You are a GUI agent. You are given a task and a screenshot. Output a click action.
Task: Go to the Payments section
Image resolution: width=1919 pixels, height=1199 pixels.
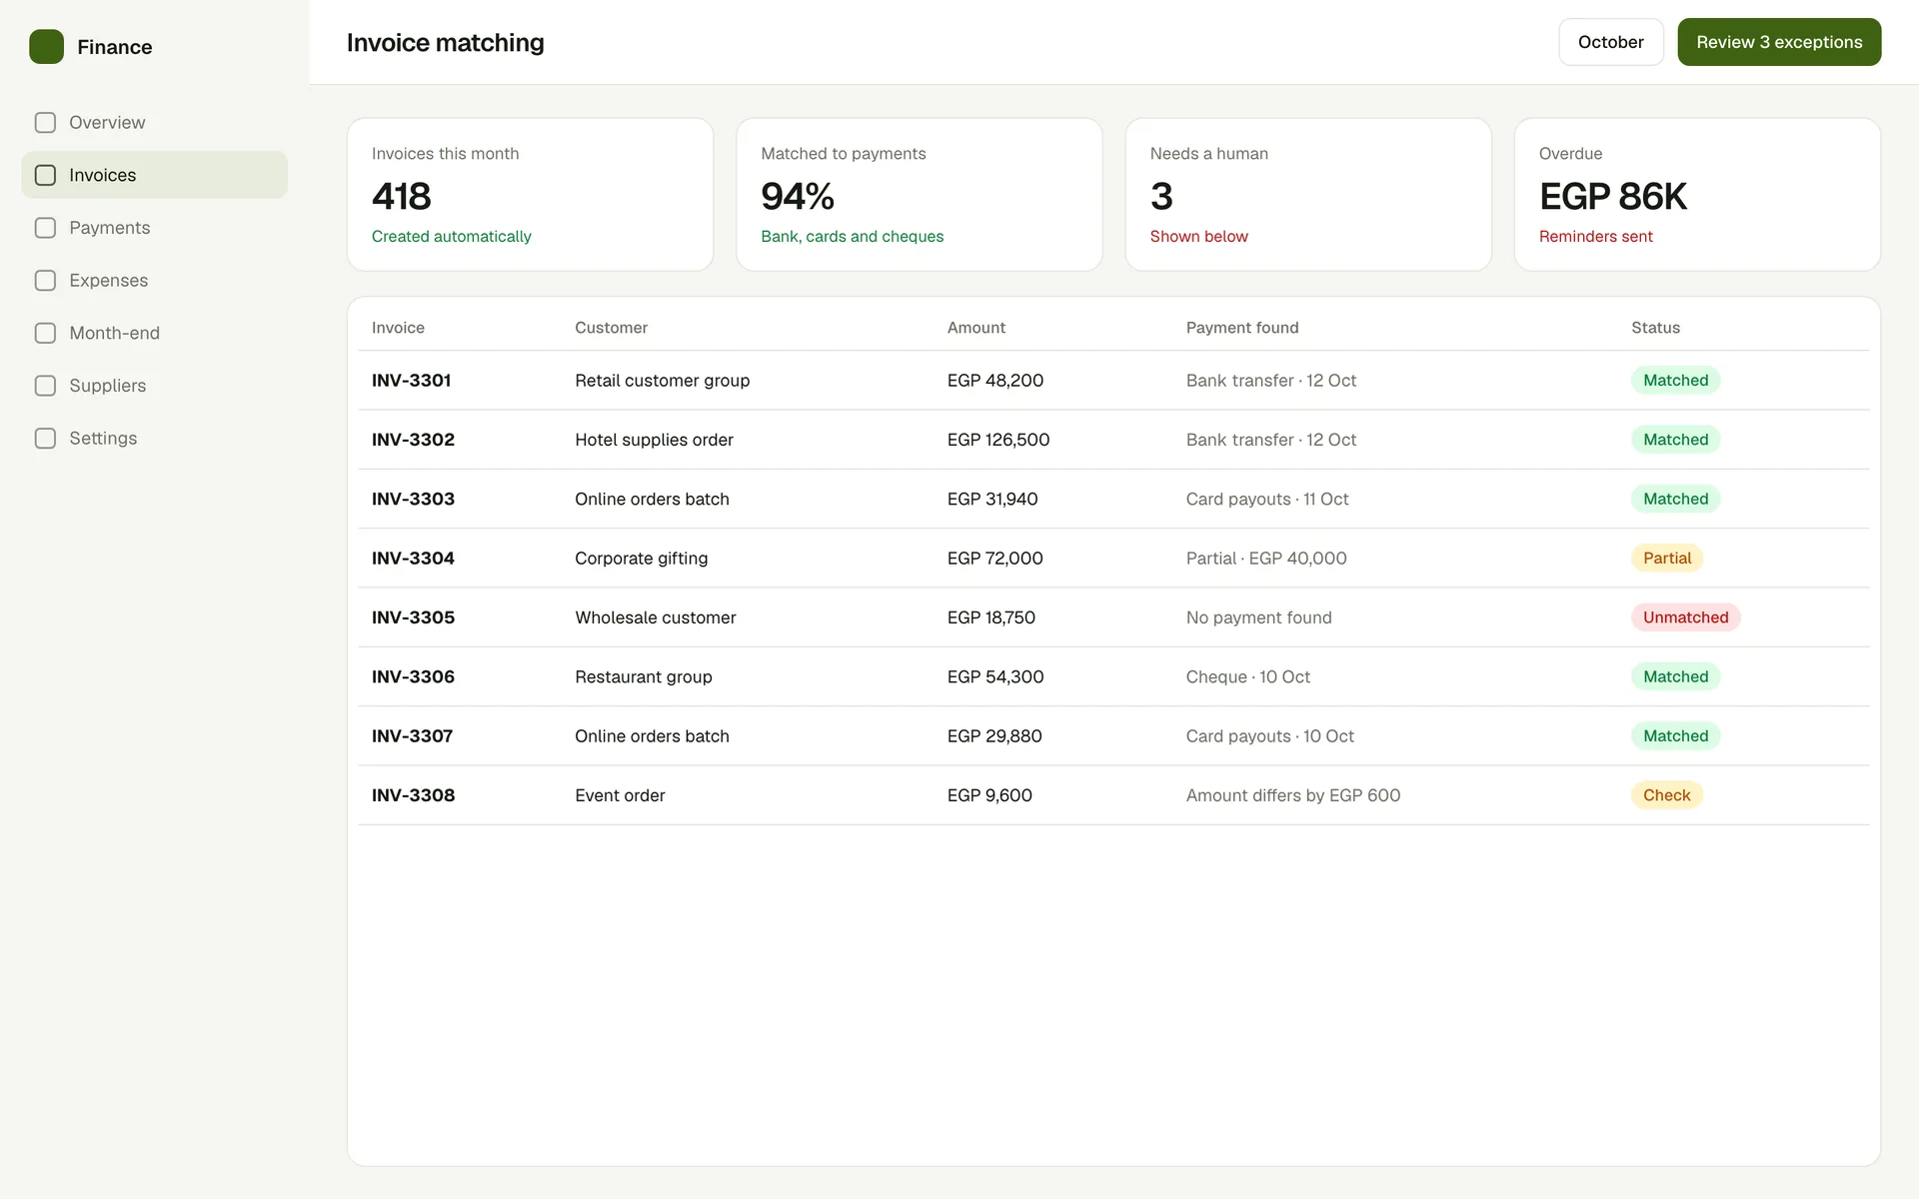point(154,228)
